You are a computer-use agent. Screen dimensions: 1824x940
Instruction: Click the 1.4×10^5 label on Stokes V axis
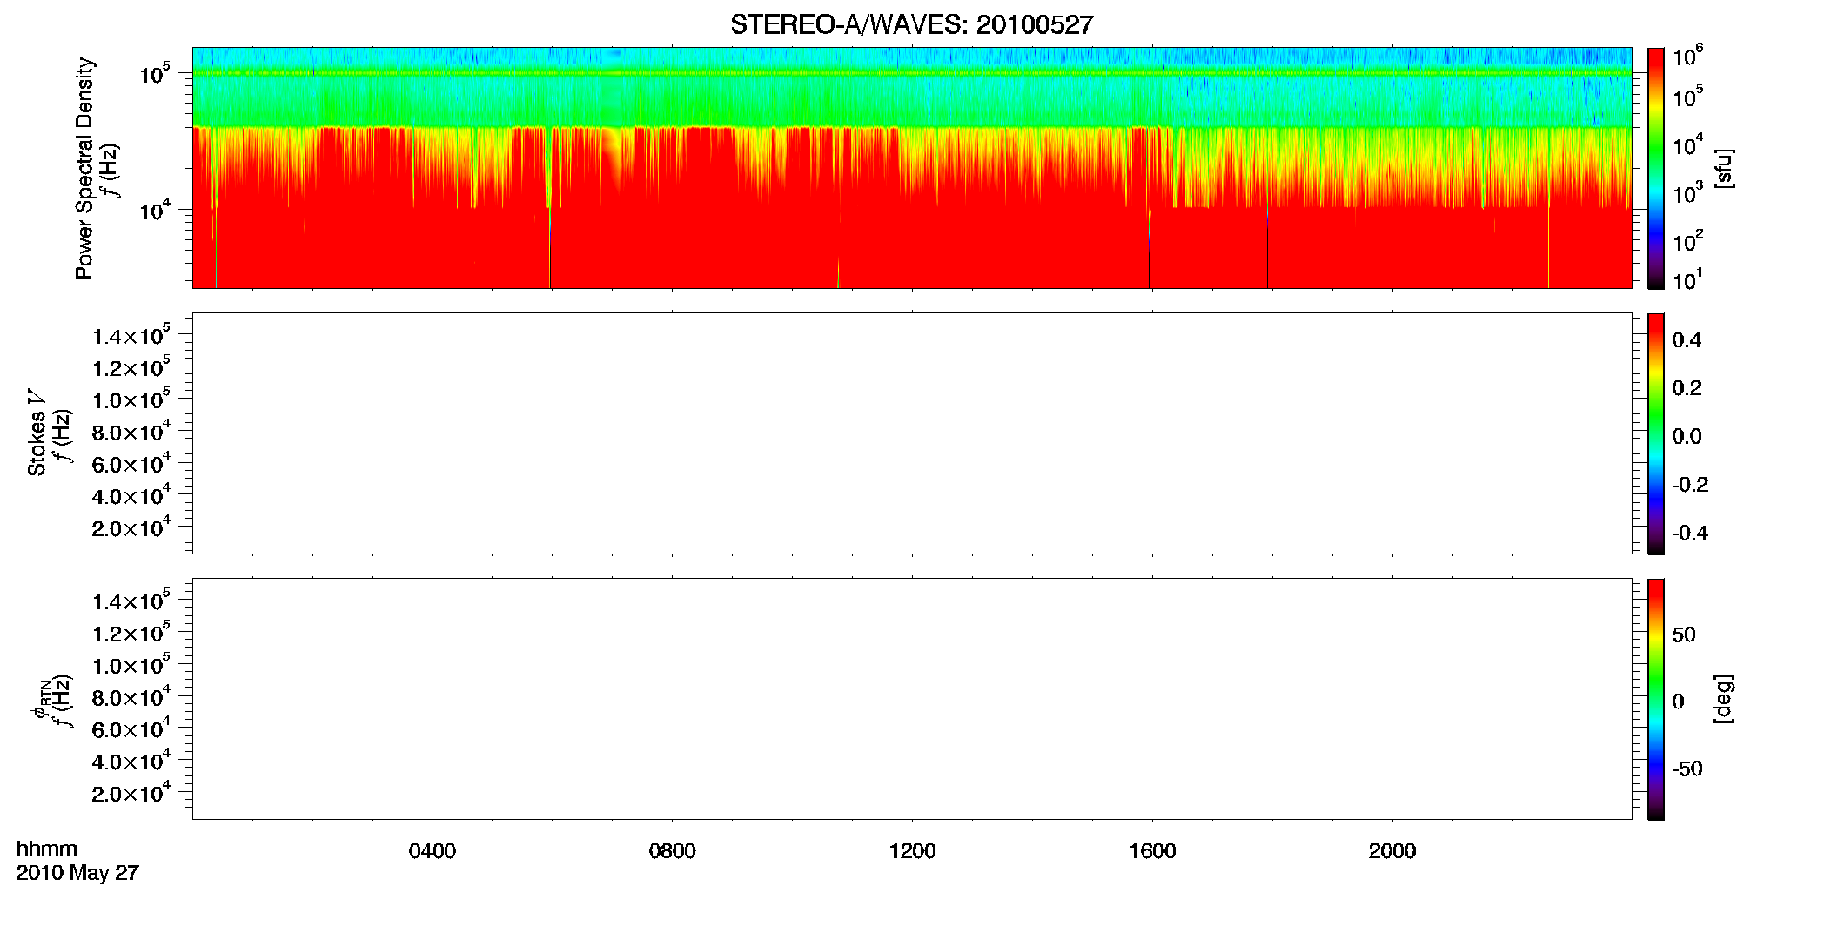tap(132, 335)
